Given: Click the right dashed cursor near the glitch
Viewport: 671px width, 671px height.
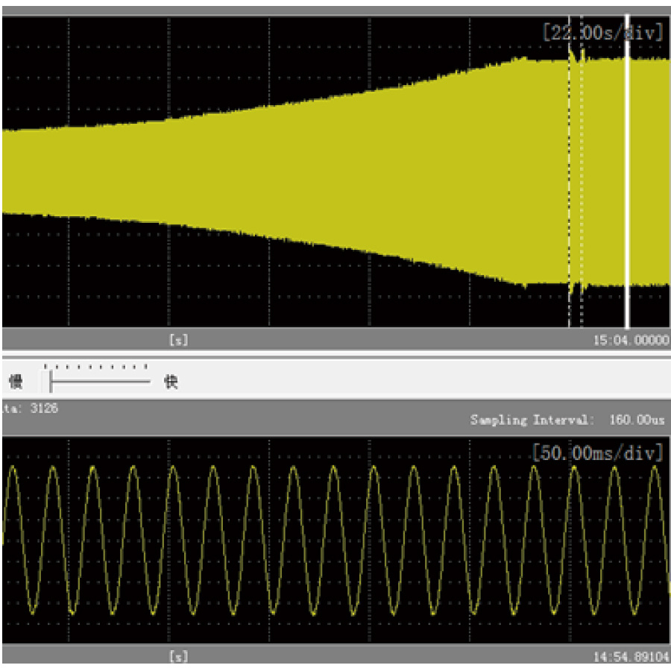Looking at the screenshot, I should coord(582,171).
